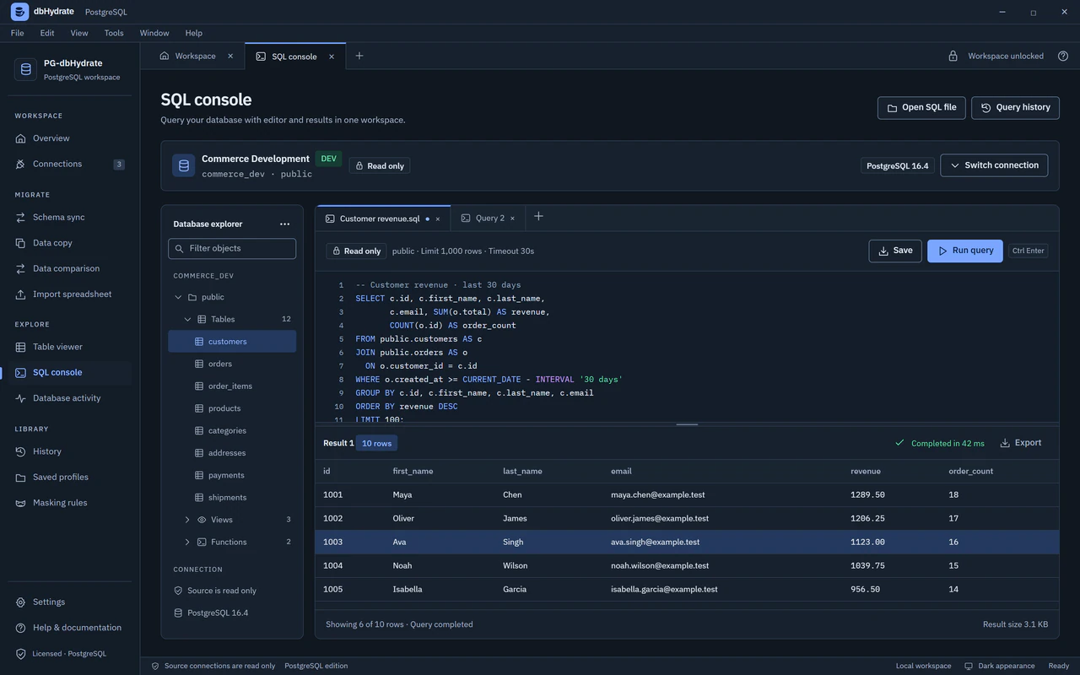
Task: Select the shipments table in the explorer
Action: (x=232, y=498)
